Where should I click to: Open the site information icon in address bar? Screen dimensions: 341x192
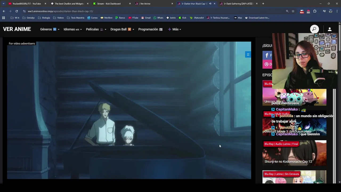(24, 11)
